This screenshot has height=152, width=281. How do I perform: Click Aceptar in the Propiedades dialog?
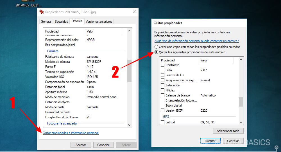[81, 145]
